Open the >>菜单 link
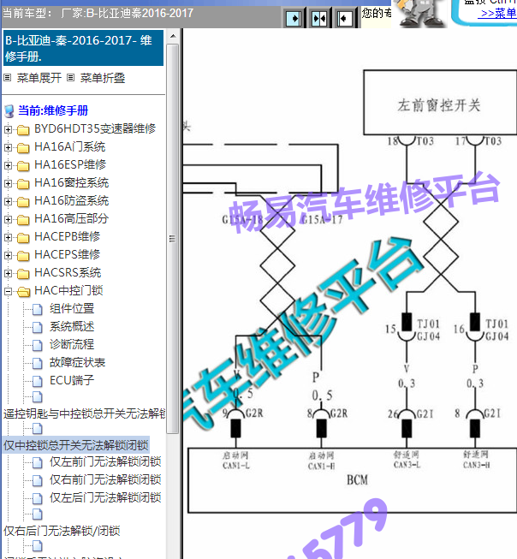Image resolution: width=517 pixels, height=559 pixels. coord(499,14)
